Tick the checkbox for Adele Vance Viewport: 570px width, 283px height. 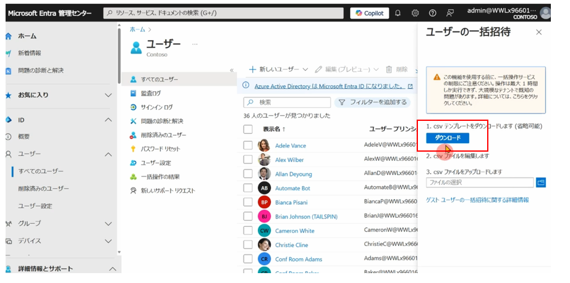click(248, 146)
